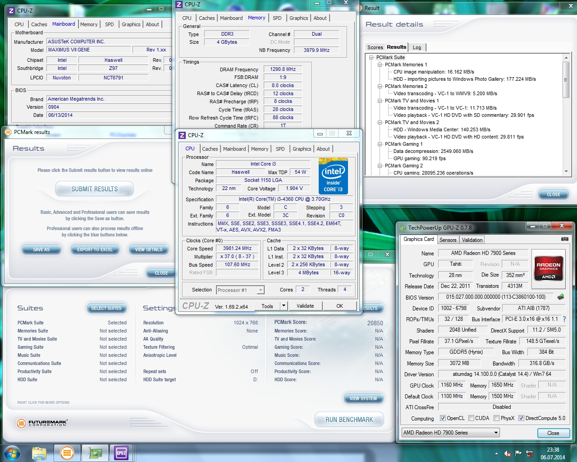Click the taskbar clock showing 23:38
This screenshot has width=577, height=462.
(553, 453)
